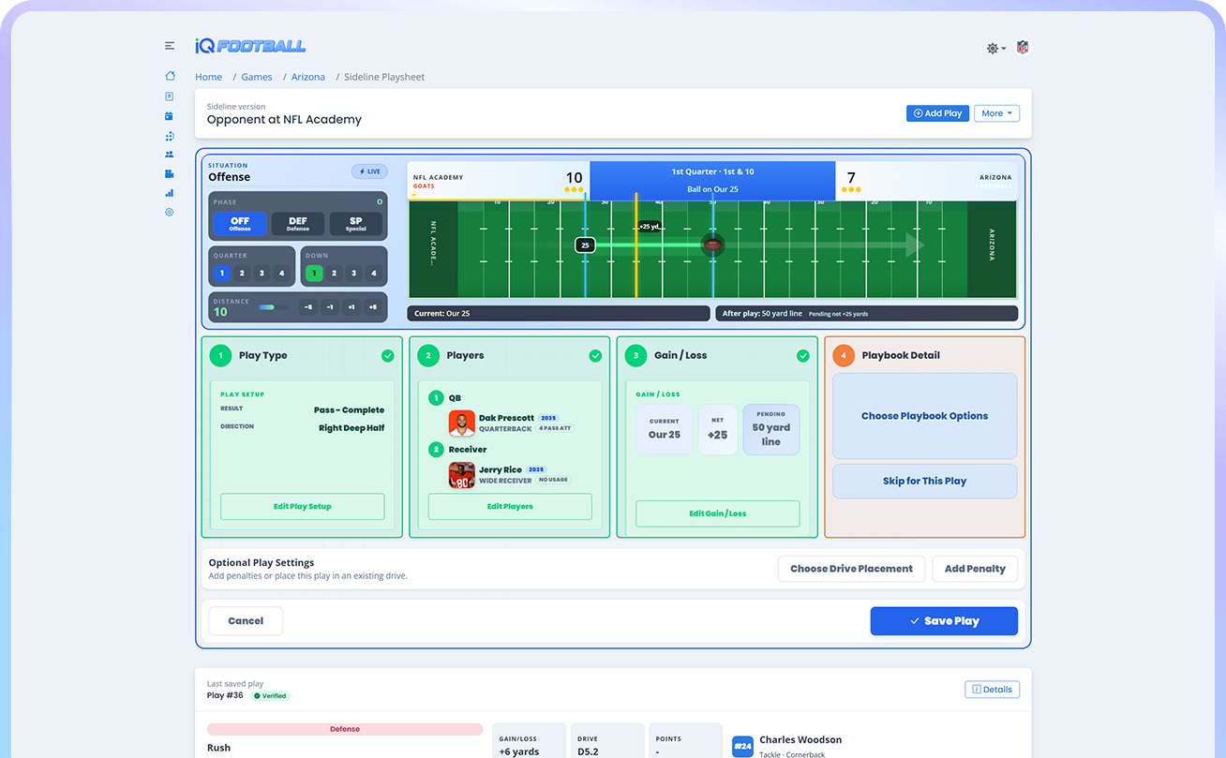Set Down to 4
Screen dimensions: 1226x758
[x=374, y=274]
